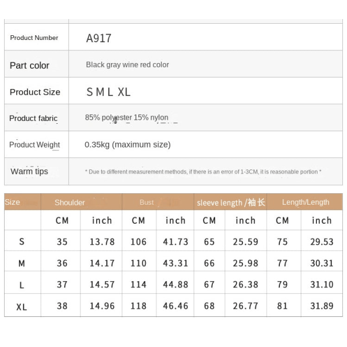347x347 pixels.
Task: Click the product number A917
Action: pyautogui.click(x=99, y=38)
